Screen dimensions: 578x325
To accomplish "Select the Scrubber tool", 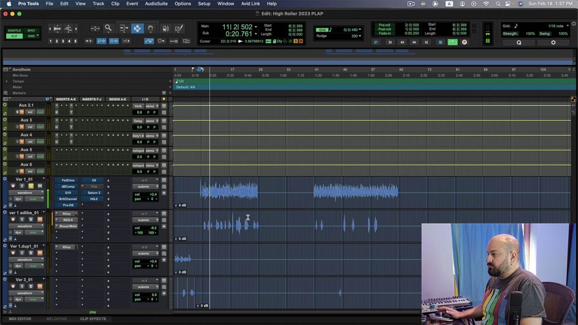I will click(x=166, y=28).
